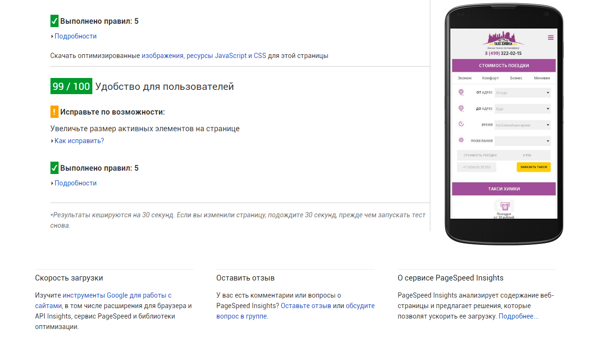The height and width of the screenshot is (339, 596).
Task: Click the yellow ЗАКАЗАТЬ ТАКСИ button
Action: coord(534,167)
